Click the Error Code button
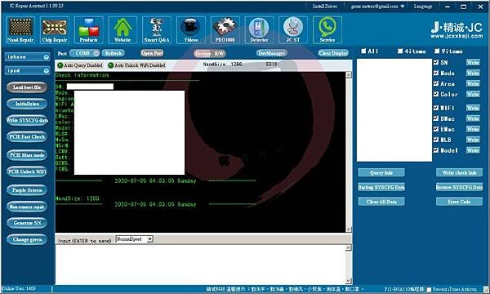The height and width of the screenshot is (294, 490). click(459, 202)
